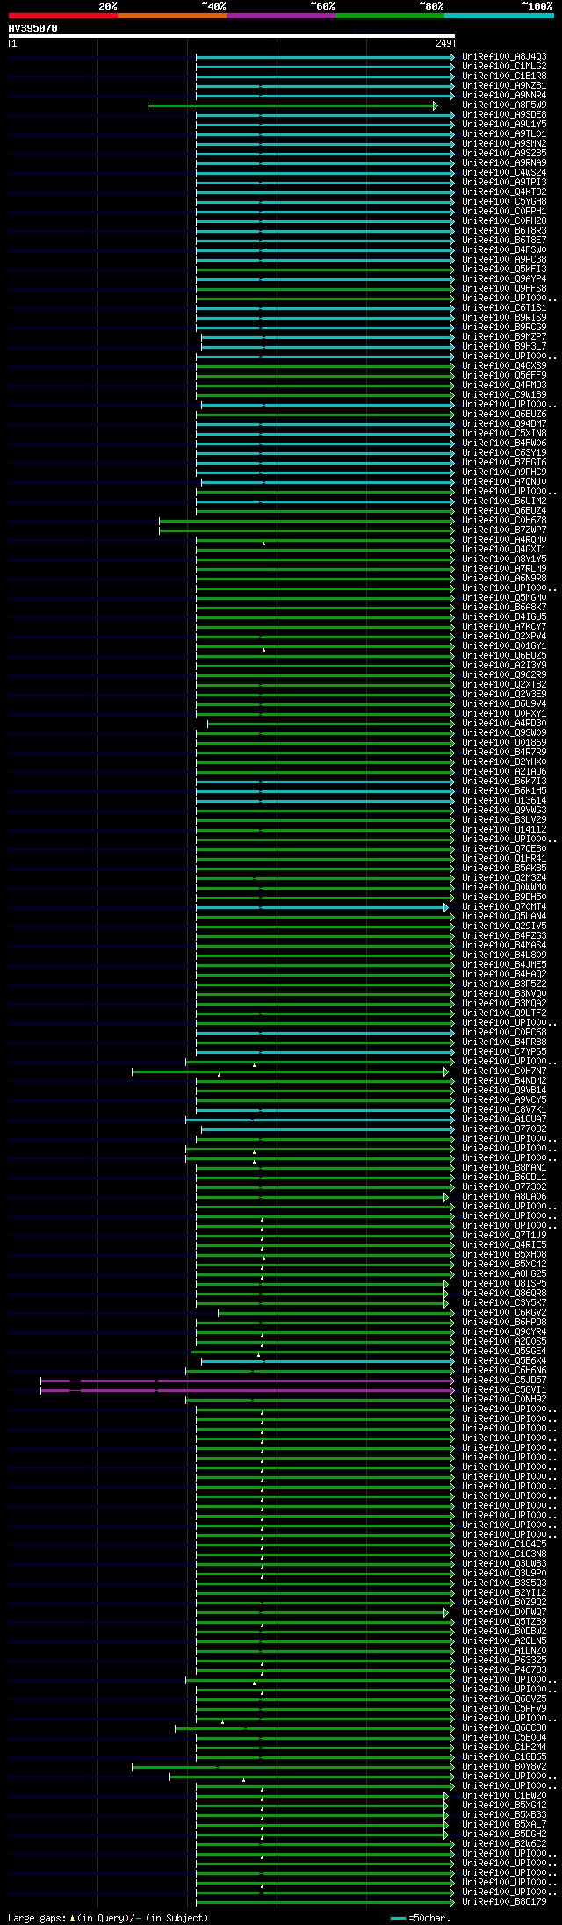Viewport: 562px width, 1925px height.
Task: Select the UniRef100_B6K7I3 label
Action: pyautogui.click(x=504, y=781)
